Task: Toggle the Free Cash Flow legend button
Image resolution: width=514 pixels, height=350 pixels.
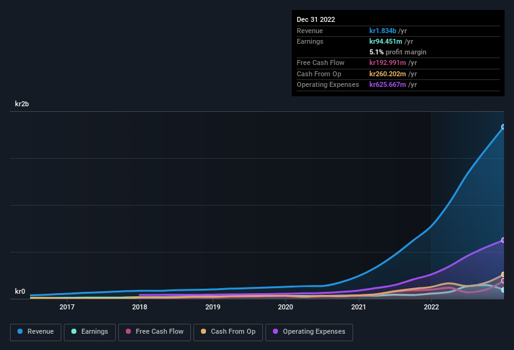Action: coord(155,332)
